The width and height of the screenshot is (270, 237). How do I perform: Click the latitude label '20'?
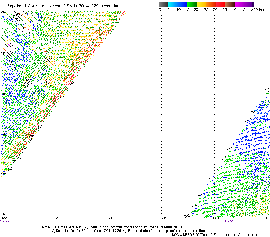point(3,12)
